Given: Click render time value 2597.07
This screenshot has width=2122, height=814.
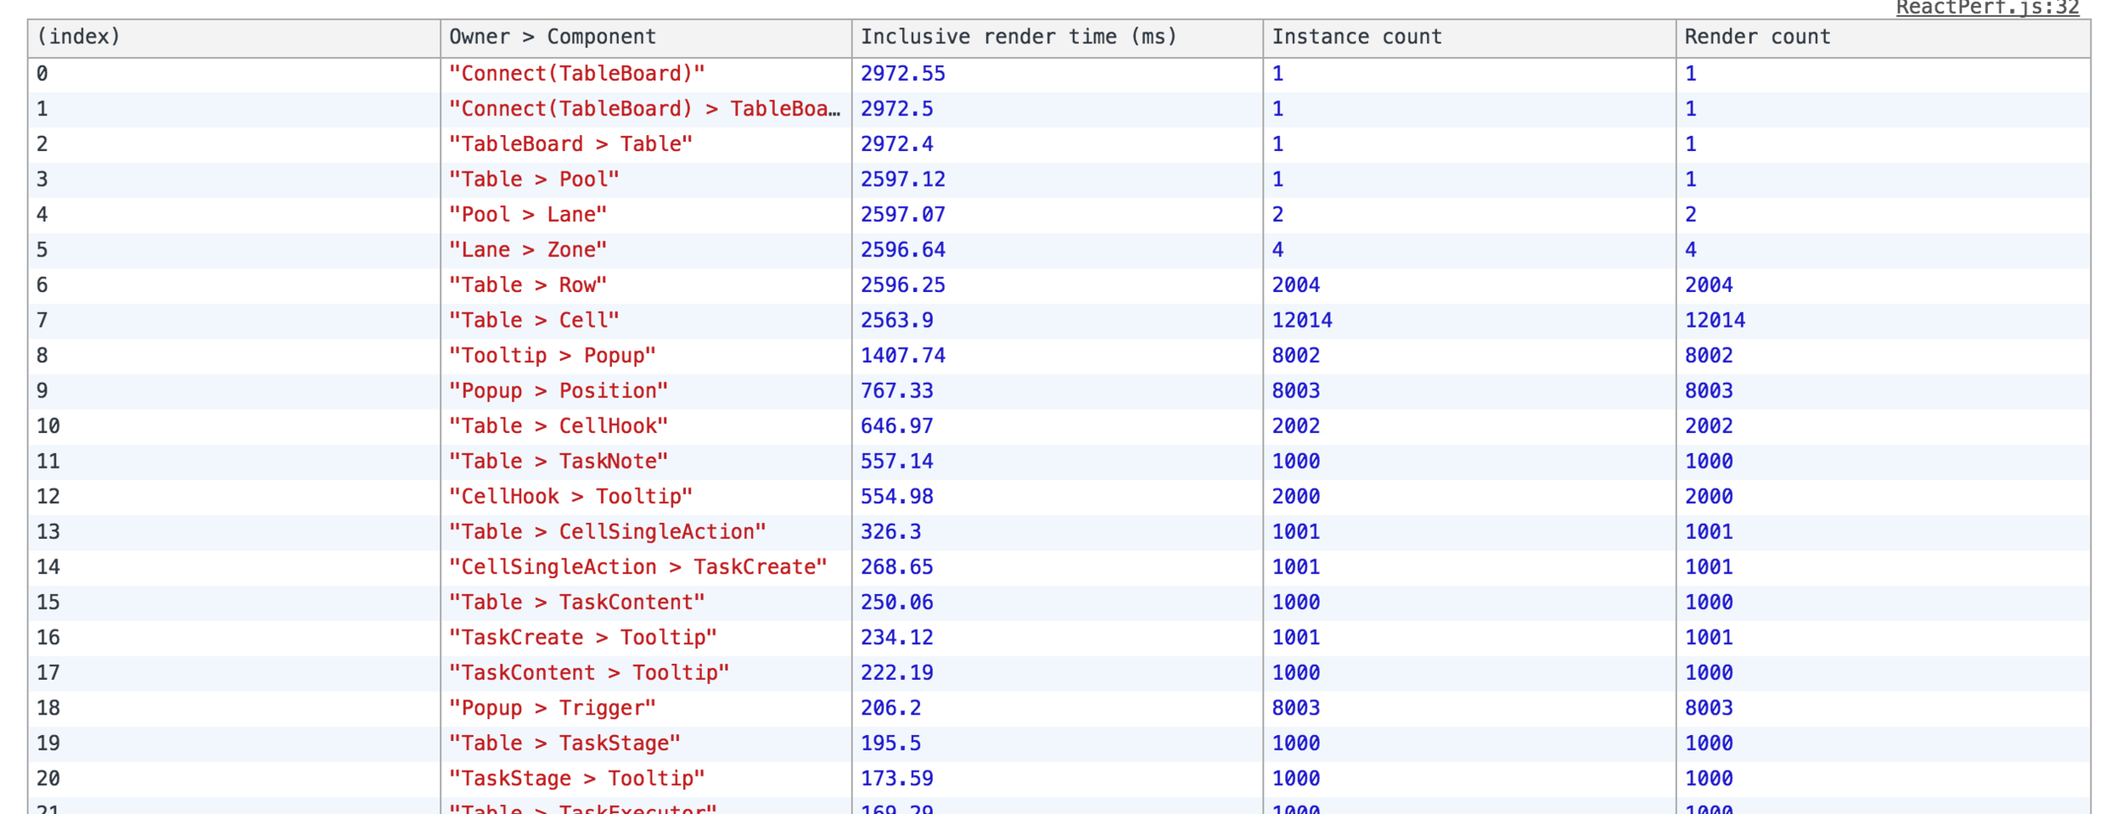Looking at the screenshot, I should (903, 215).
